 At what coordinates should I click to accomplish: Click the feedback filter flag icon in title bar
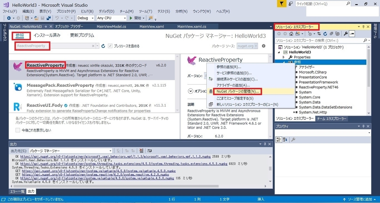pos(282,4)
